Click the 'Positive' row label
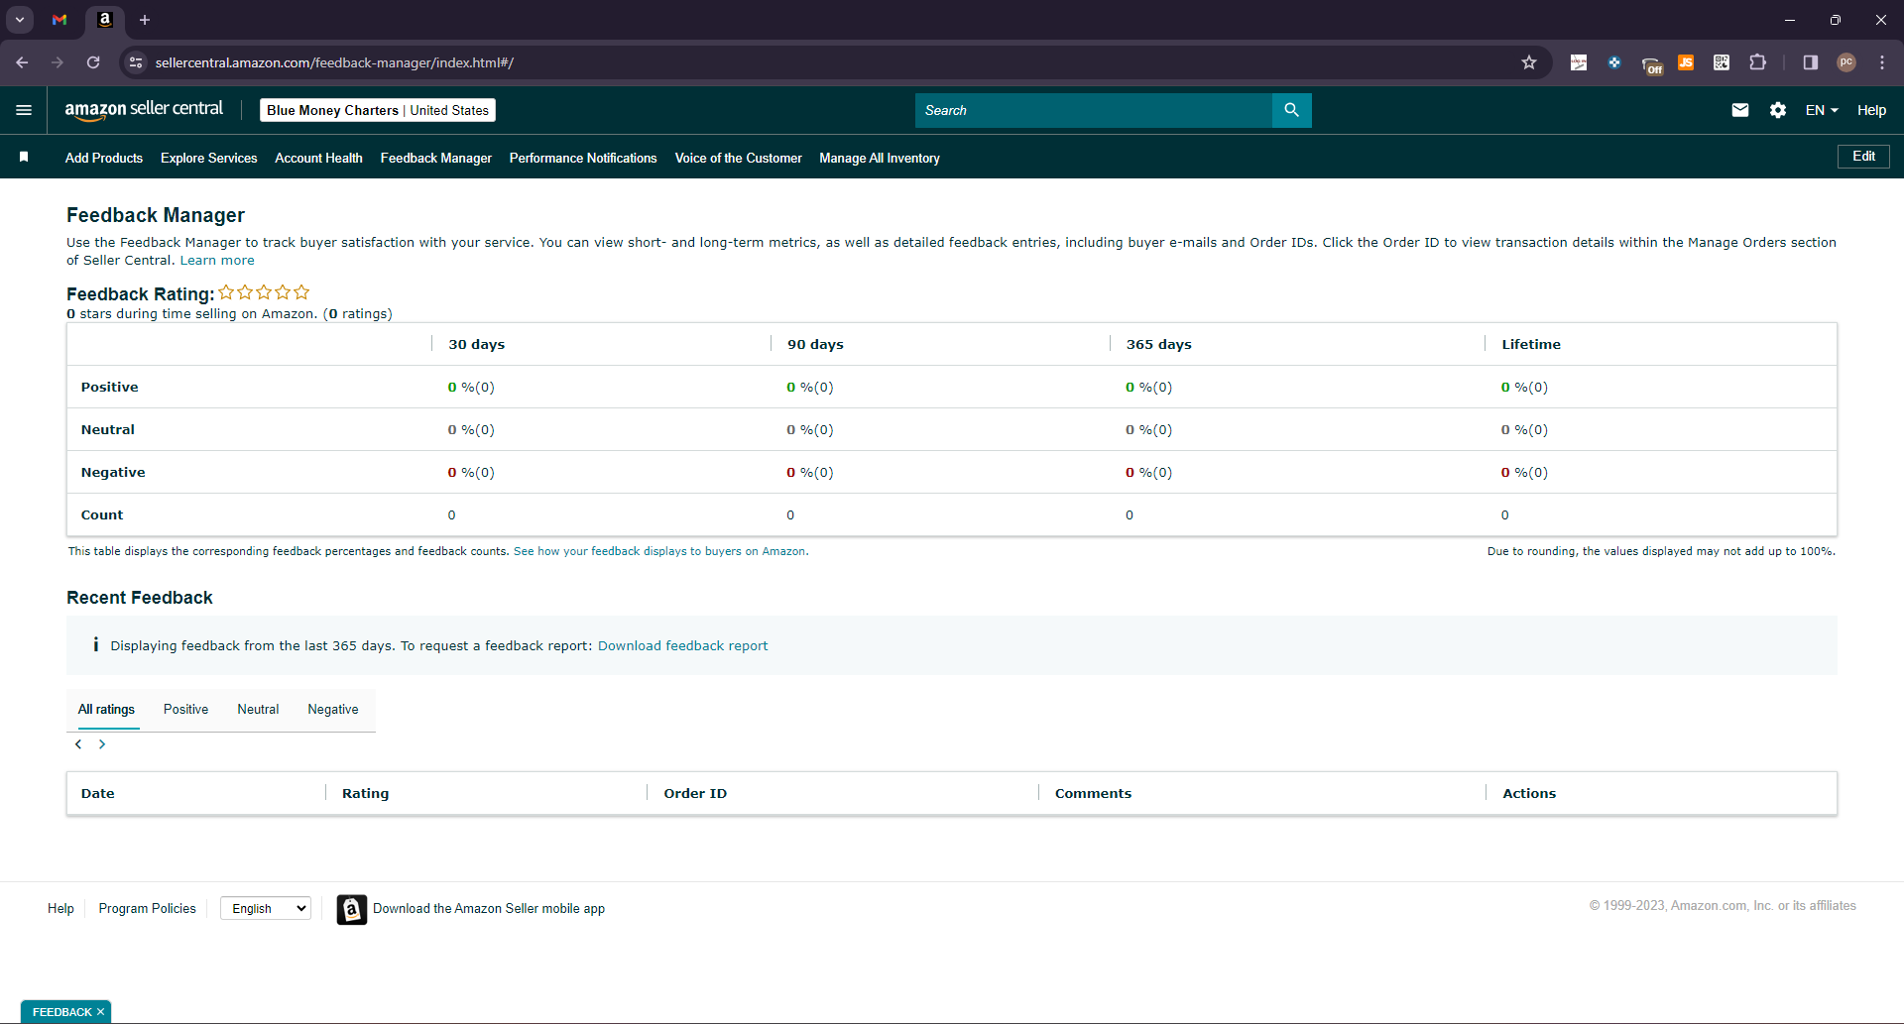Viewport: 1904px width, 1024px height. 110,387
